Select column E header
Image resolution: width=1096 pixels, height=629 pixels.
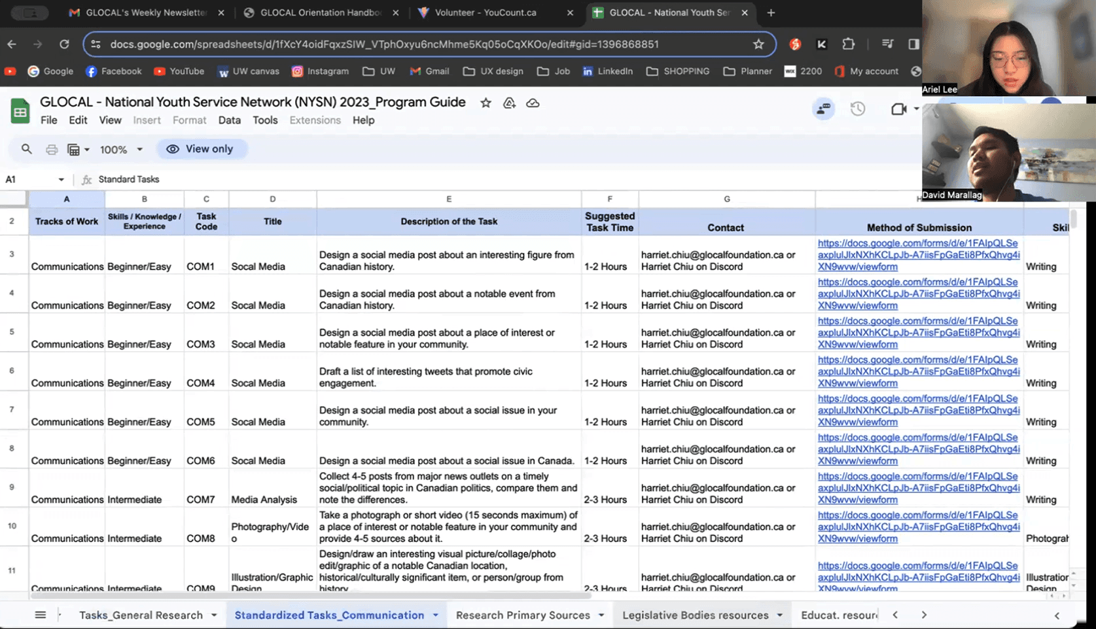pos(448,199)
